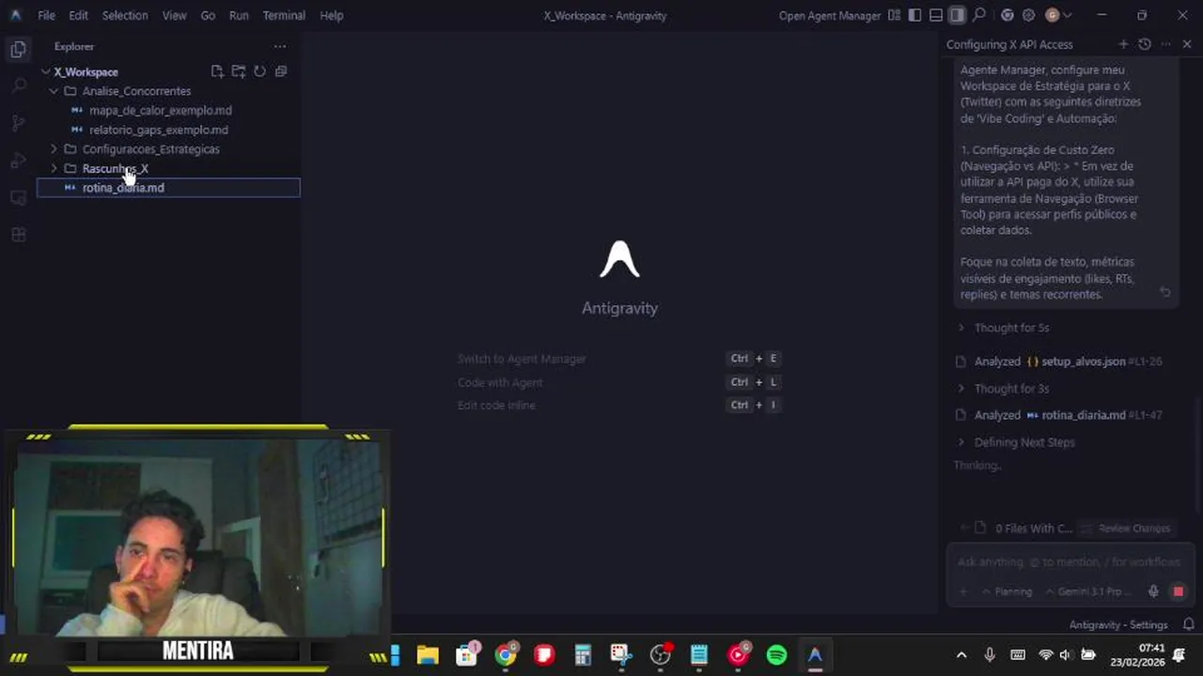Open the Run and Debug view
The width and height of the screenshot is (1203, 676).
(x=18, y=161)
